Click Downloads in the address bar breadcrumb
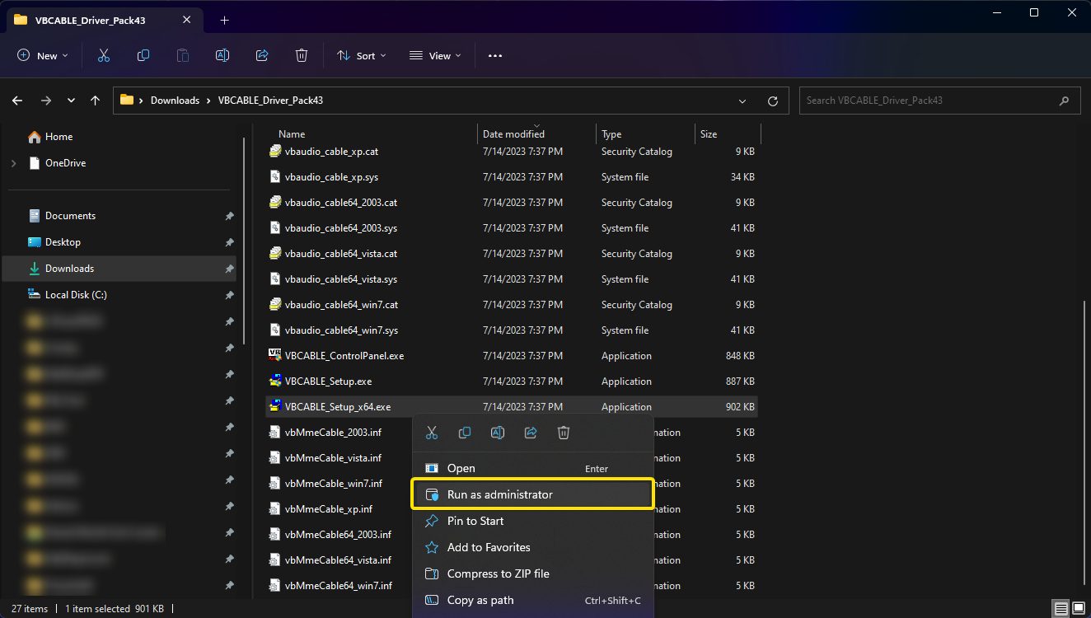Viewport: 1091px width, 618px height. (175, 101)
